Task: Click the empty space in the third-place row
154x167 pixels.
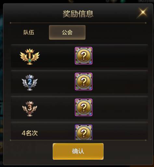Action: (120, 108)
